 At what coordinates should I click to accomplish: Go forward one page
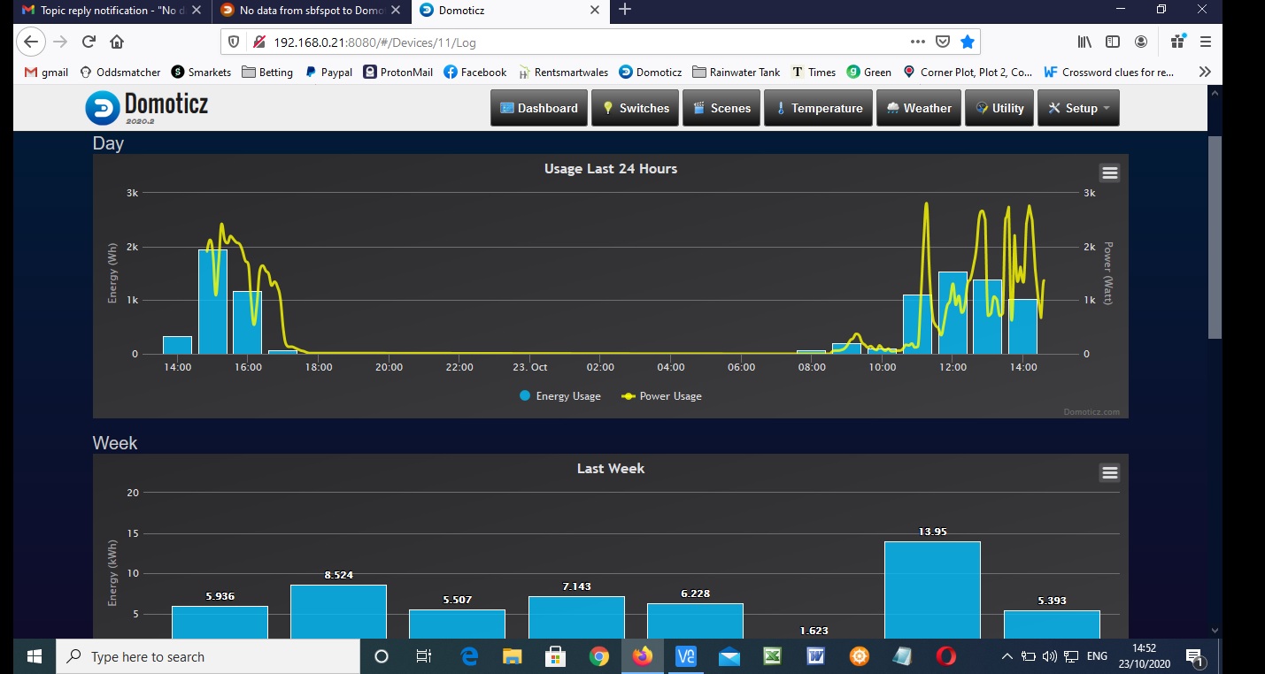pos(59,42)
